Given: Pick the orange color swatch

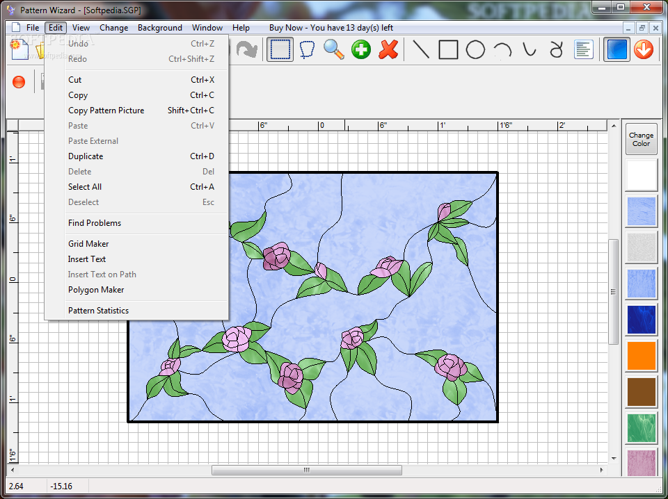Looking at the screenshot, I should click(641, 356).
